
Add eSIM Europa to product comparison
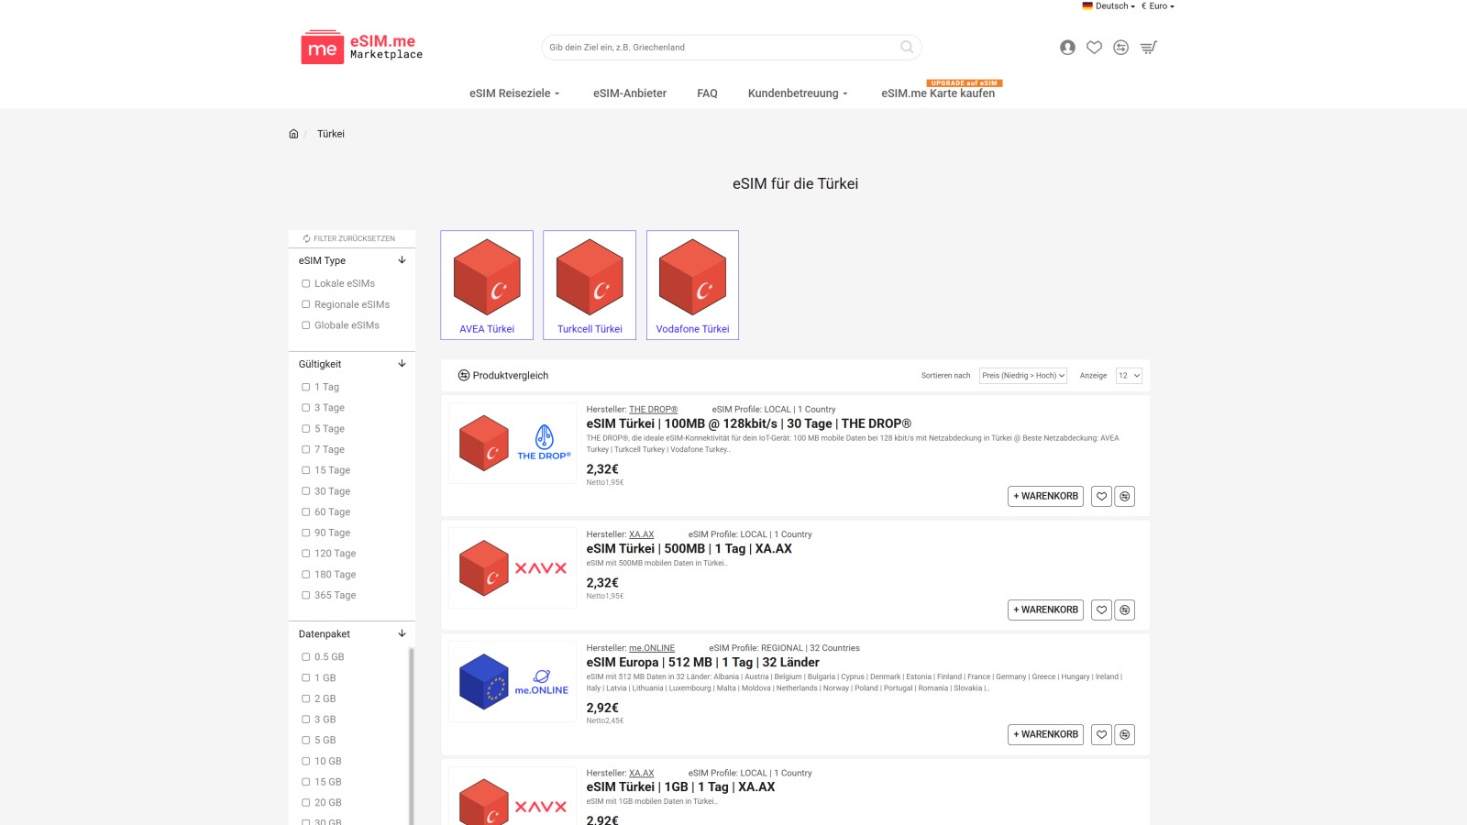[x=1125, y=734]
